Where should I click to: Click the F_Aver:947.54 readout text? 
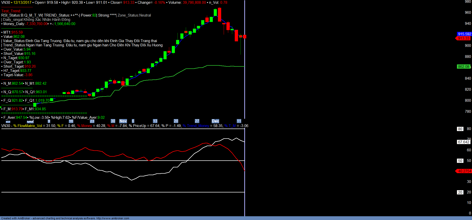pyautogui.click(x=15, y=118)
